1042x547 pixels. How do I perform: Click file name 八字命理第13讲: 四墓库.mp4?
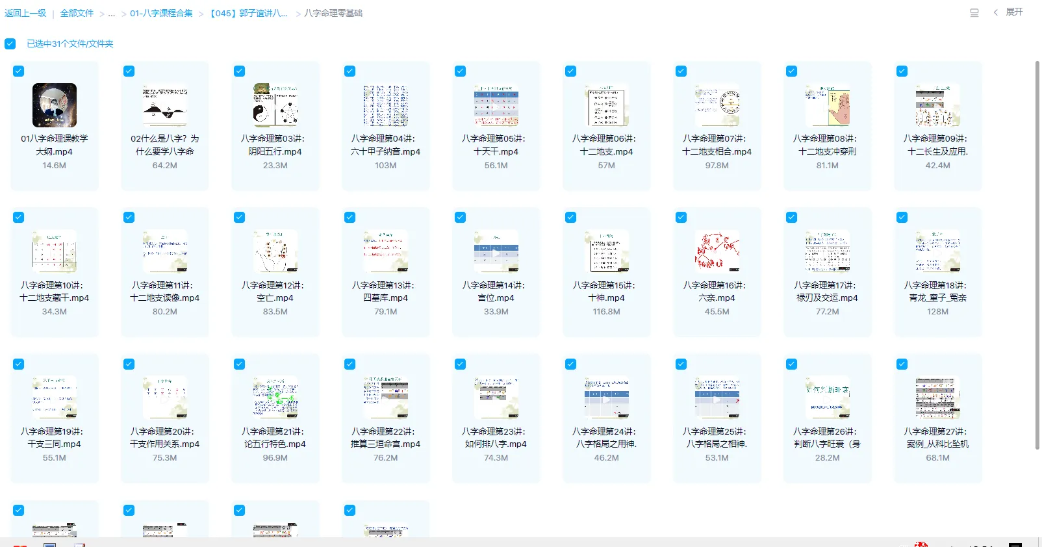[x=386, y=291]
